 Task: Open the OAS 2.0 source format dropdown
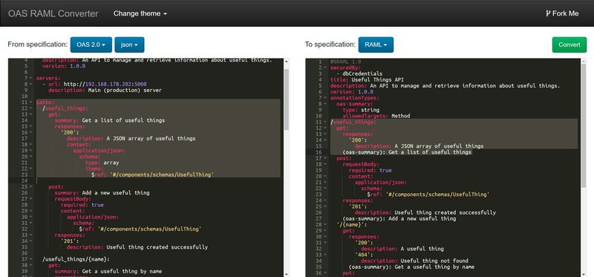[x=91, y=45]
